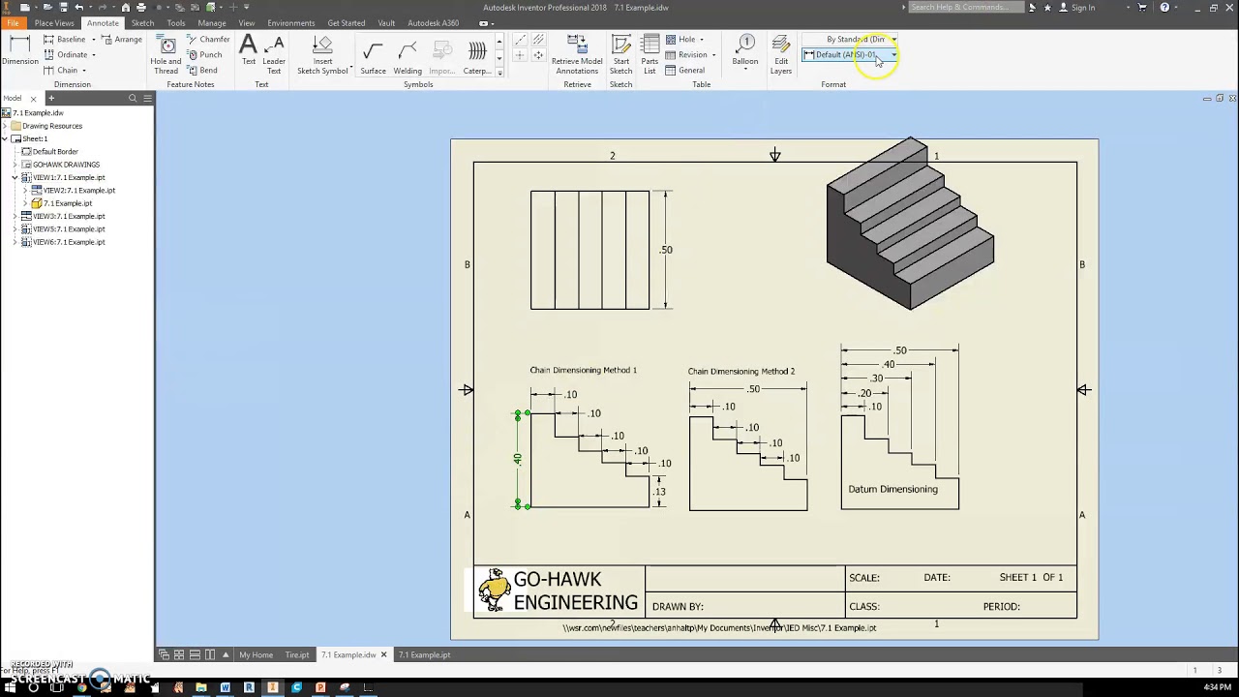Click Start Sketch in ribbon
1239x697 pixels.
pyautogui.click(x=620, y=55)
